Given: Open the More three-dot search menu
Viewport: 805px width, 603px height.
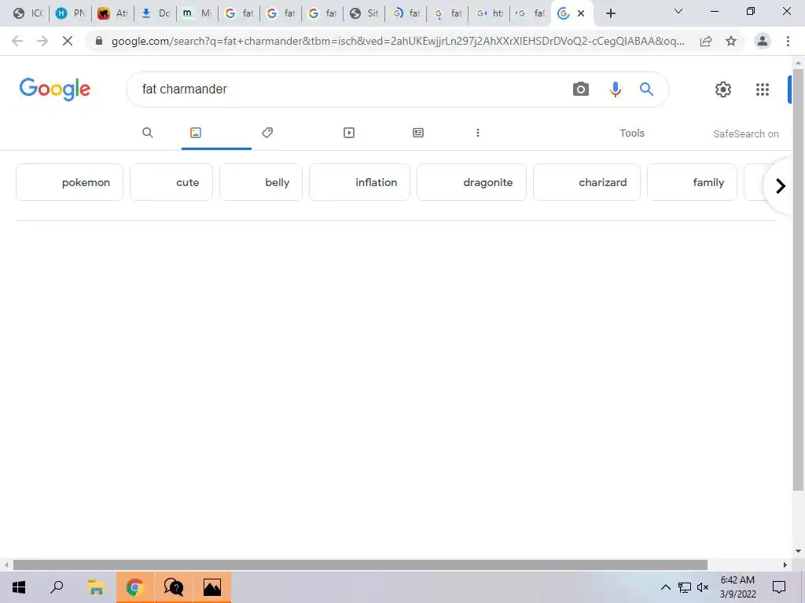Looking at the screenshot, I should pos(478,133).
